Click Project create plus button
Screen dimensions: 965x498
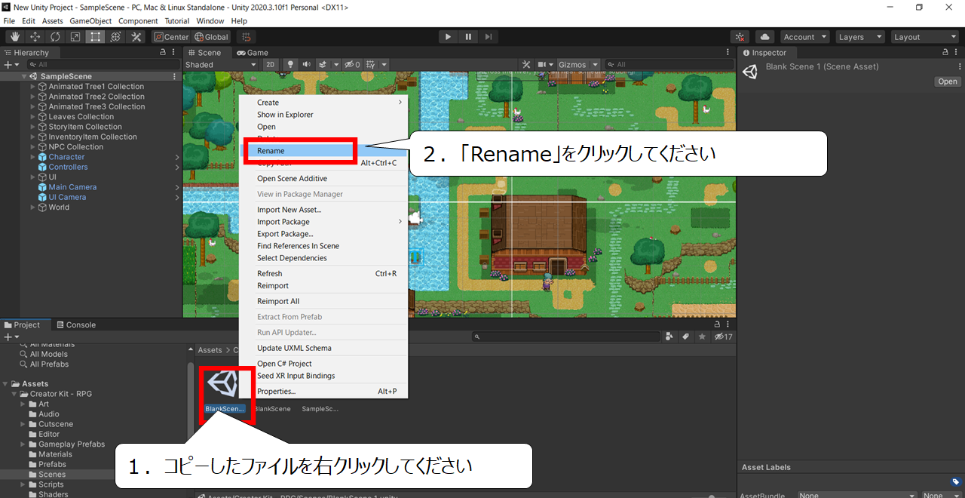coord(10,337)
